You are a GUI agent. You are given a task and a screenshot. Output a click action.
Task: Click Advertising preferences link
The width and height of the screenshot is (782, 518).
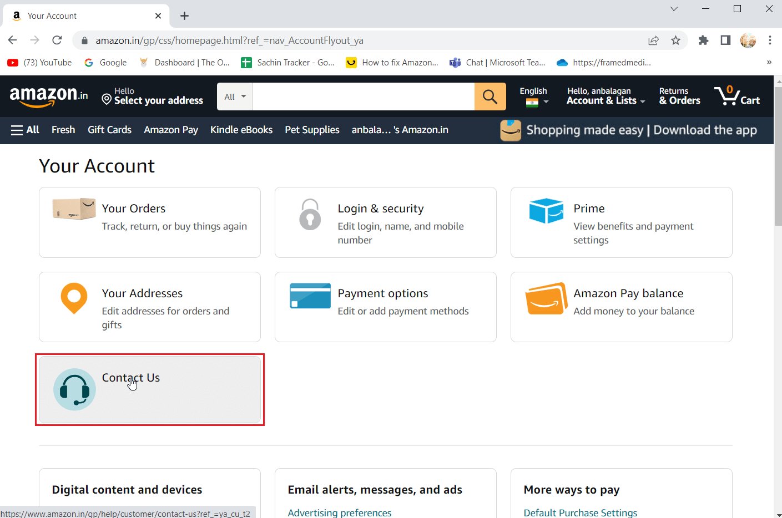340,512
